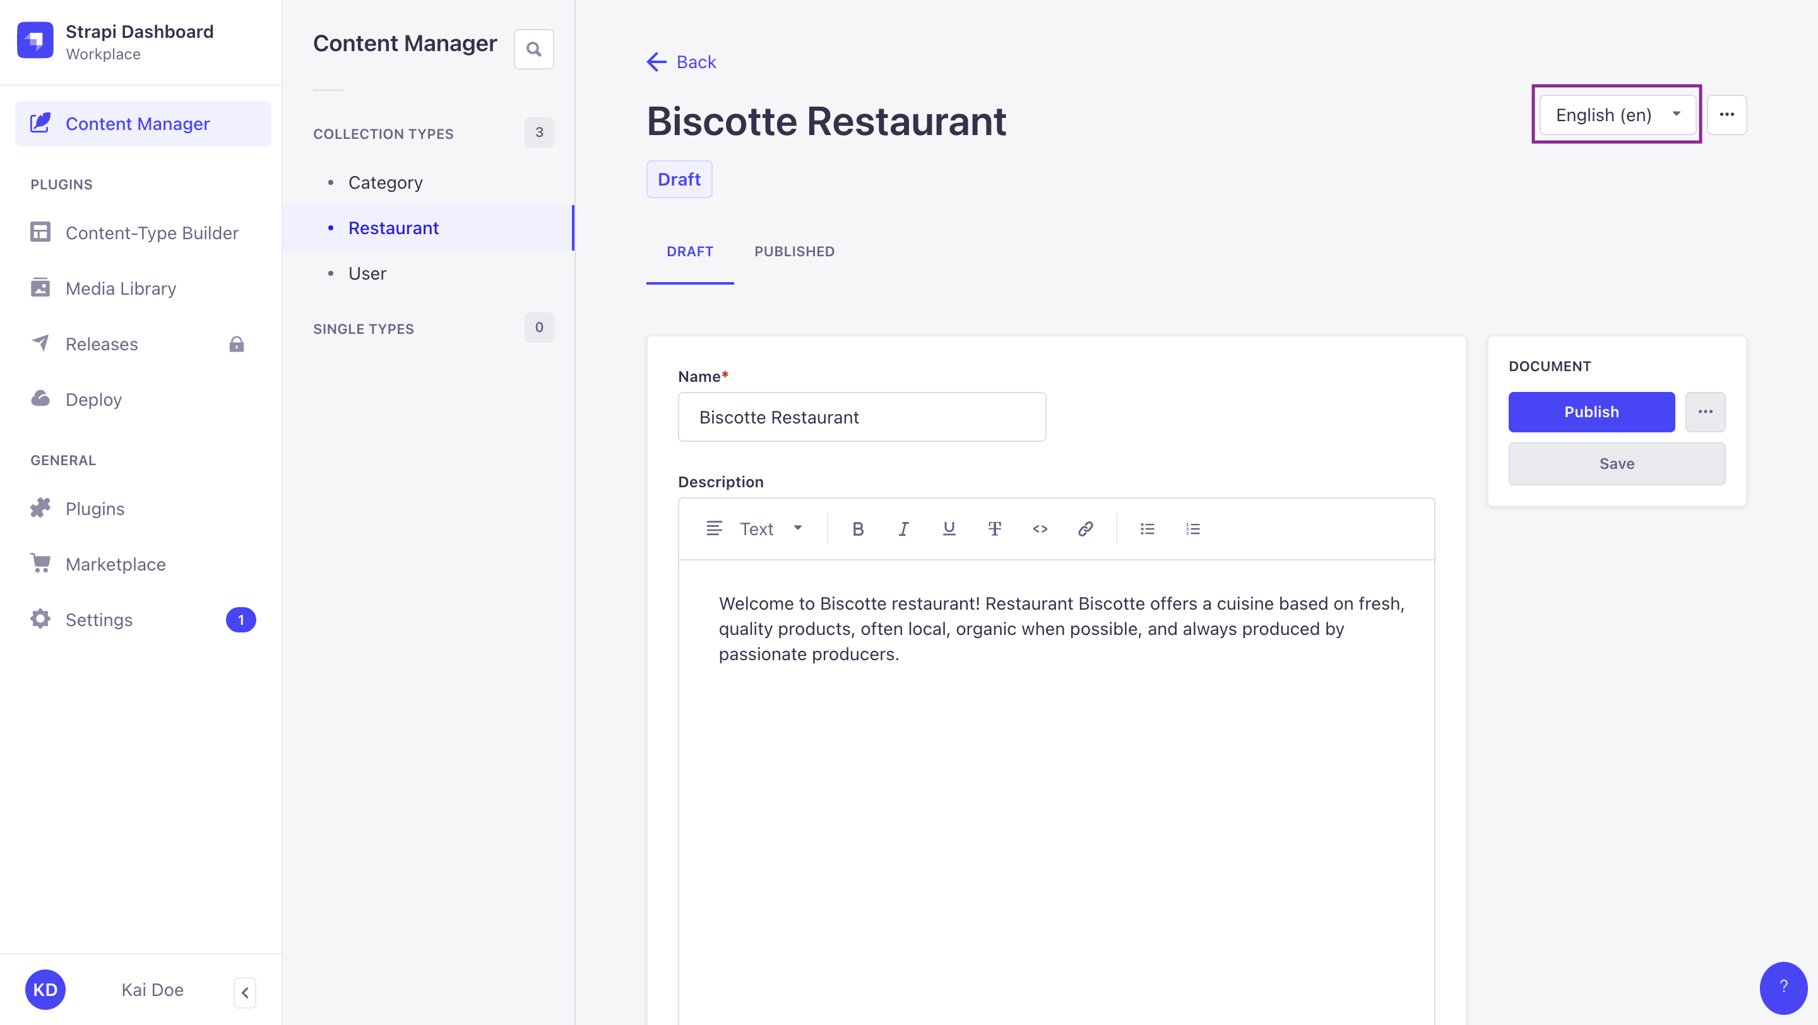Go Back to the Restaurant list

pyautogui.click(x=680, y=62)
